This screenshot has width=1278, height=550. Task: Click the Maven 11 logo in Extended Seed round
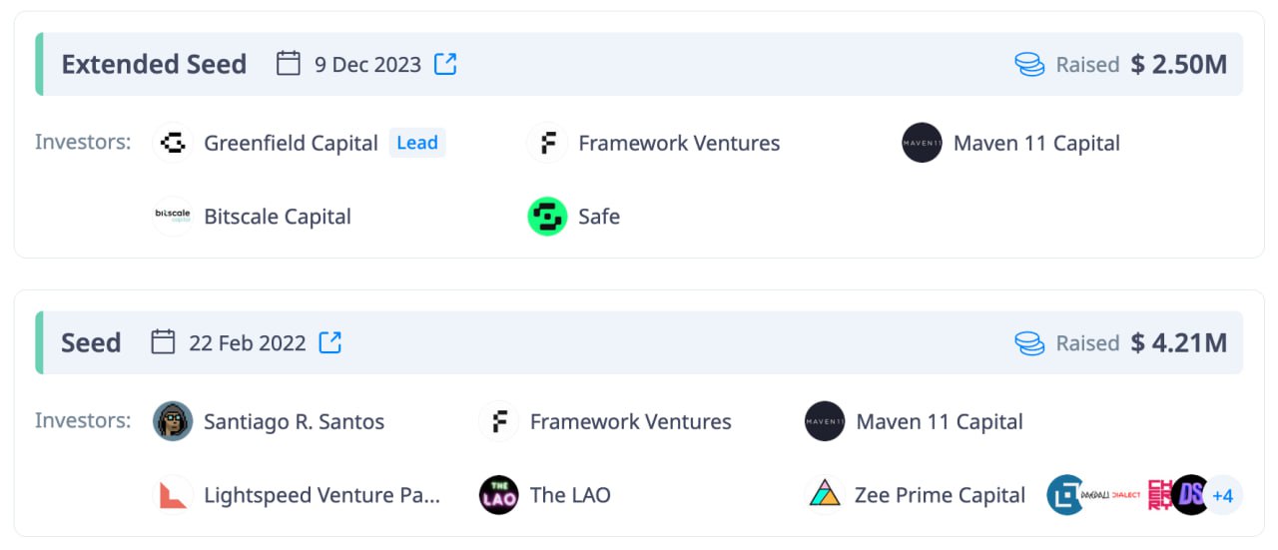pos(922,143)
